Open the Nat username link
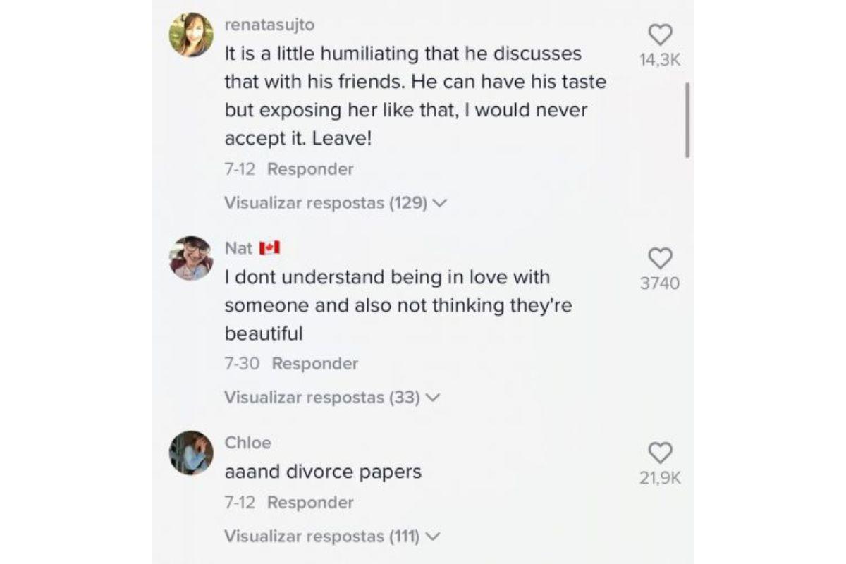Screen dimensions: 846x564 pyautogui.click(x=238, y=247)
